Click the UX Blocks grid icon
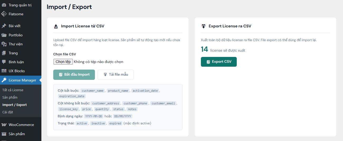Screen dimensions: 343x141 point(4,71)
